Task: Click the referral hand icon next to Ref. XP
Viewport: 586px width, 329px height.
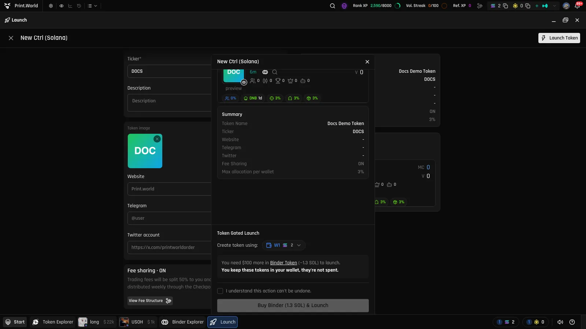Action: (480, 6)
